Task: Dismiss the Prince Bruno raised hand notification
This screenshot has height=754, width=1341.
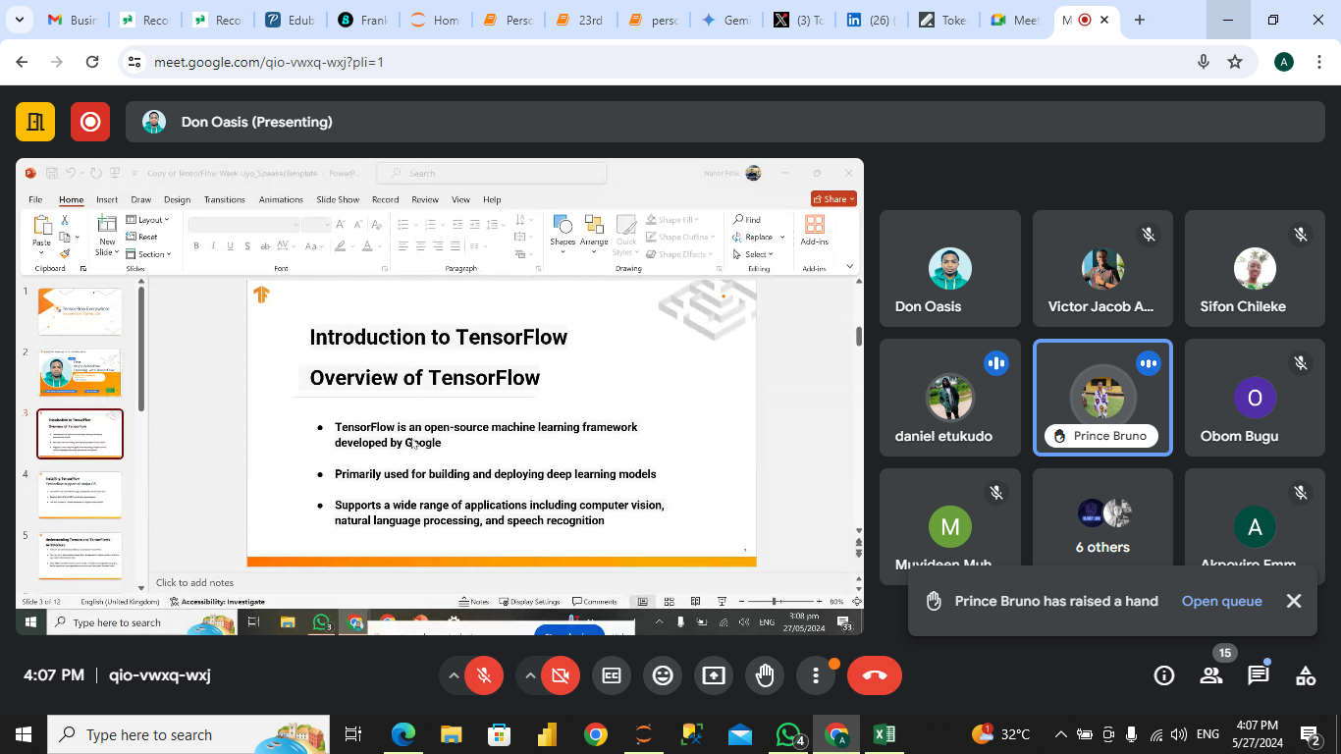Action: pos(1294,601)
